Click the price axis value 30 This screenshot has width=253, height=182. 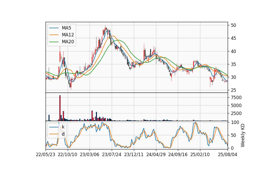[x=233, y=77]
